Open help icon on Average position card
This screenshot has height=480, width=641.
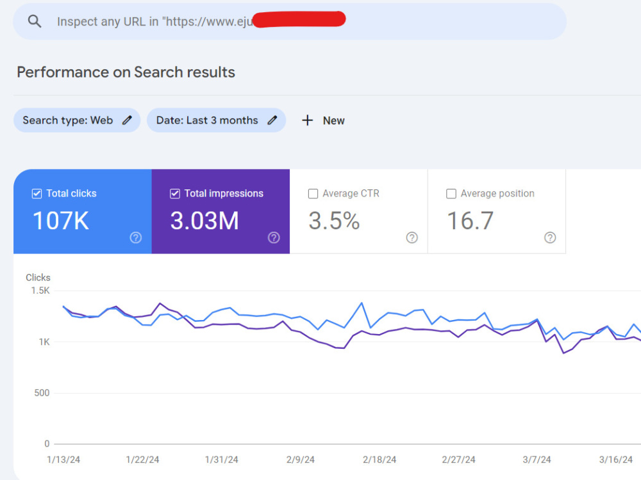click(550, 237)
